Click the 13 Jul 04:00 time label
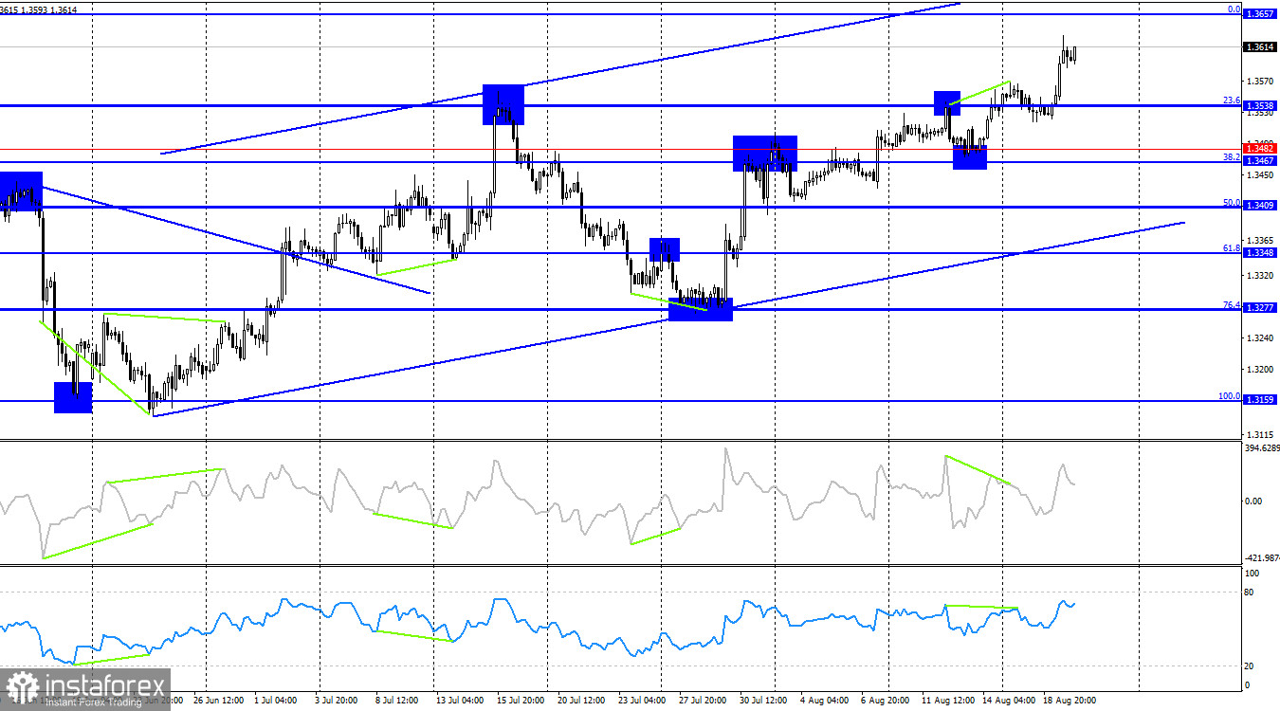 459,701
